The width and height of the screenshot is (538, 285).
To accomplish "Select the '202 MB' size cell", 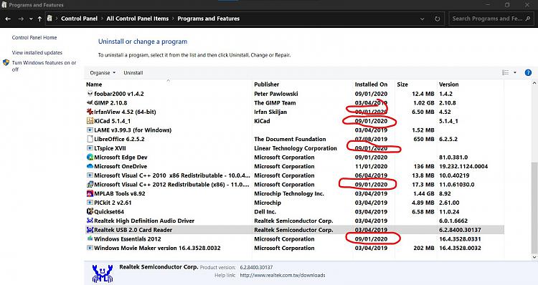I will pos(424,248).
